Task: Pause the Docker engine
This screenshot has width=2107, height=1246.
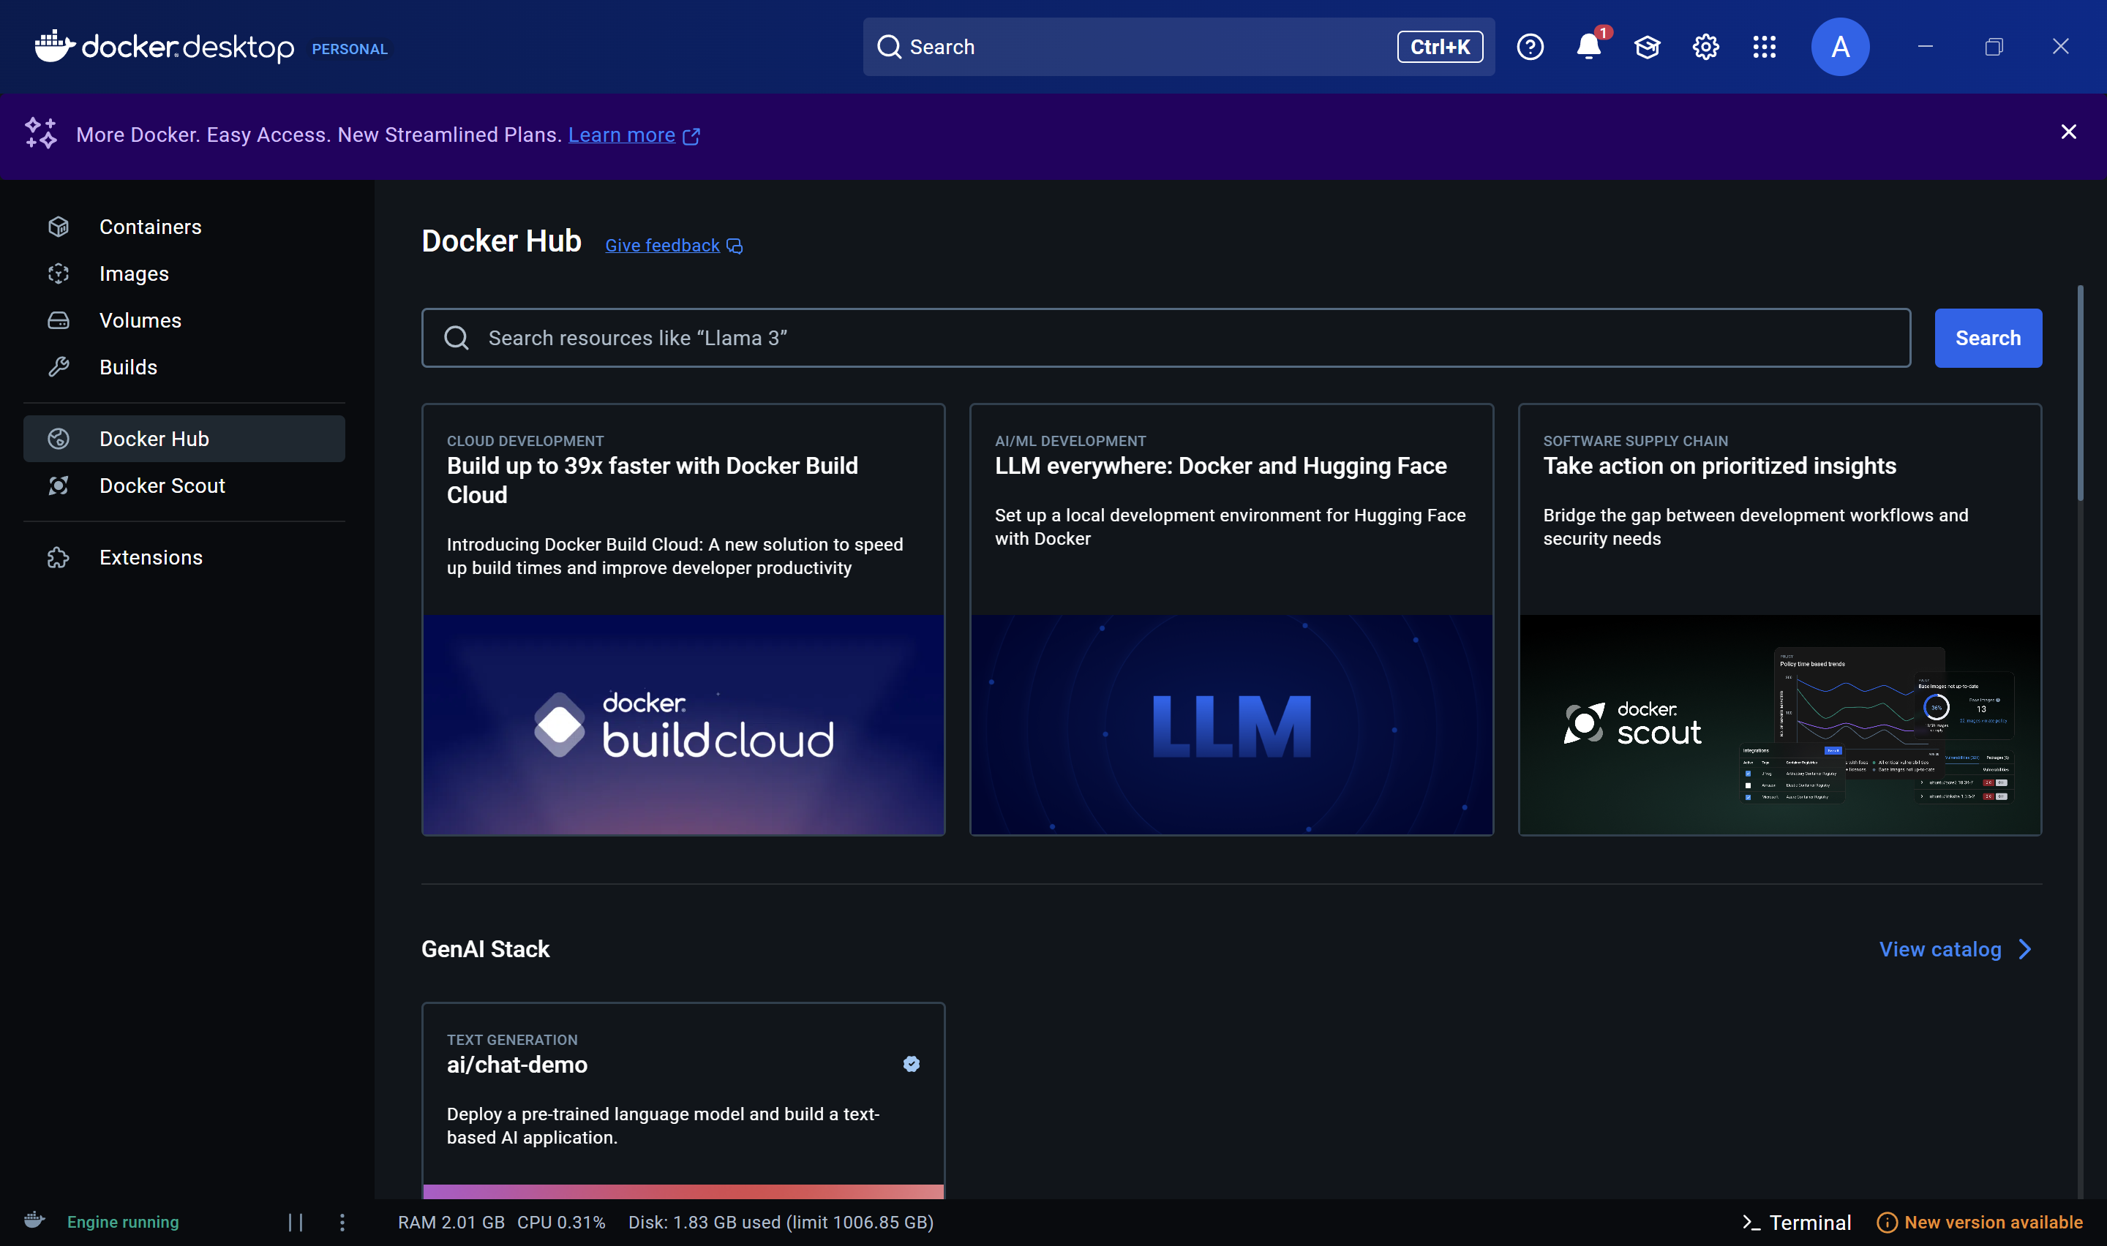Action: 296,1223
